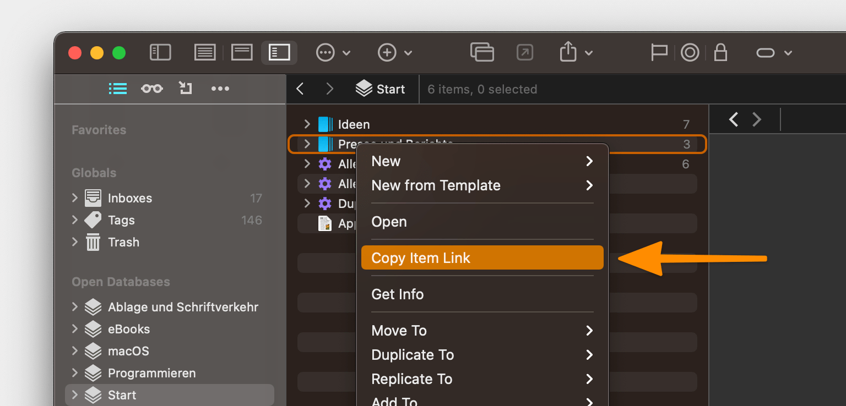Select Tags in the sidebar

[x=121, y=220]
